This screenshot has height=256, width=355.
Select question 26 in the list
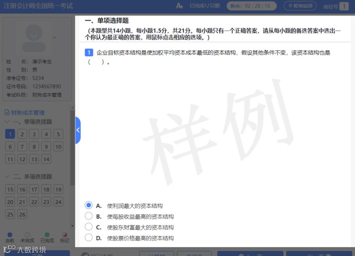tap(22, 214)
